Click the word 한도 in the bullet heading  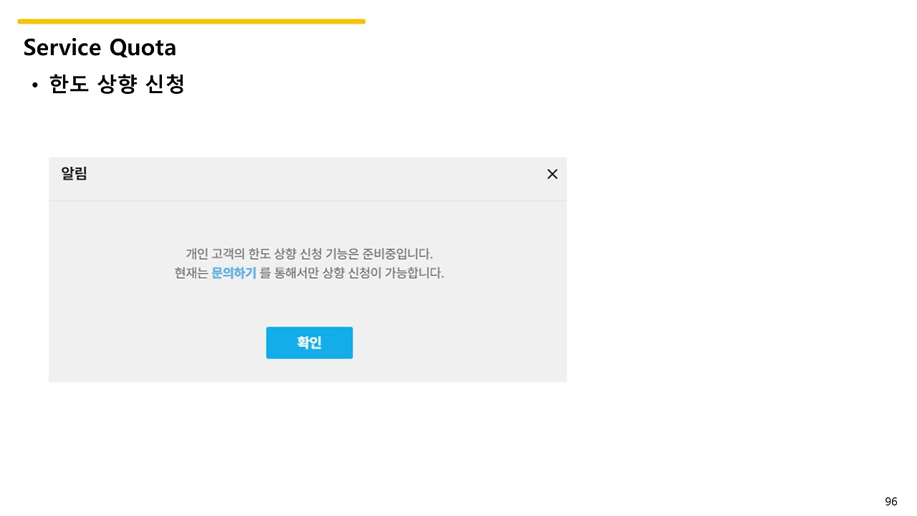point(69,85)
